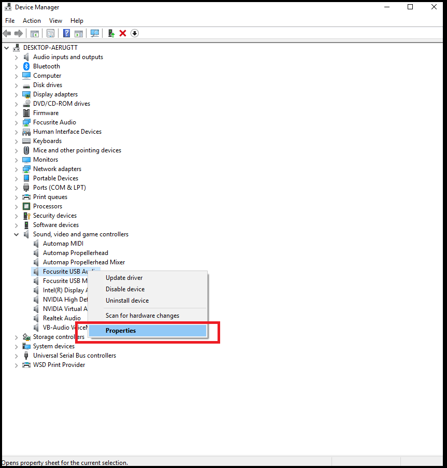Select the NVIDIA High Definition audio device

[65, 300]
